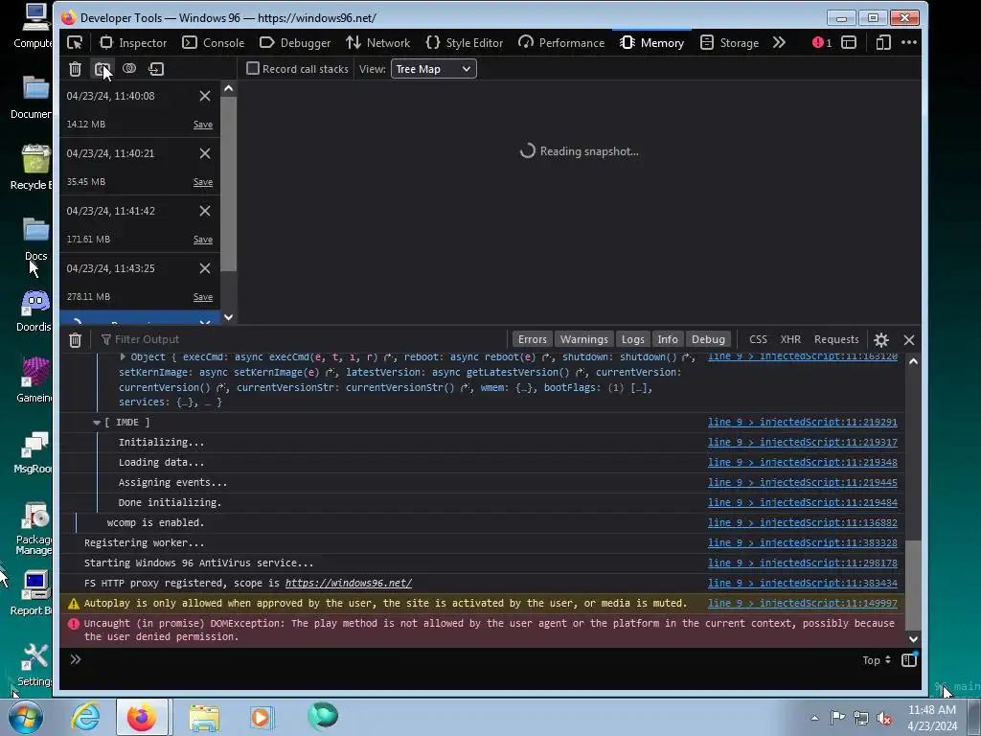Toggle the Requests filter
The image size is (981, 736).
click(x=836, y=339)
